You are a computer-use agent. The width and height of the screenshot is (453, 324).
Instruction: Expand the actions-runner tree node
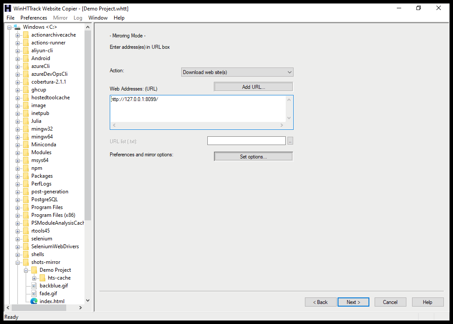[x=17, y=43]
